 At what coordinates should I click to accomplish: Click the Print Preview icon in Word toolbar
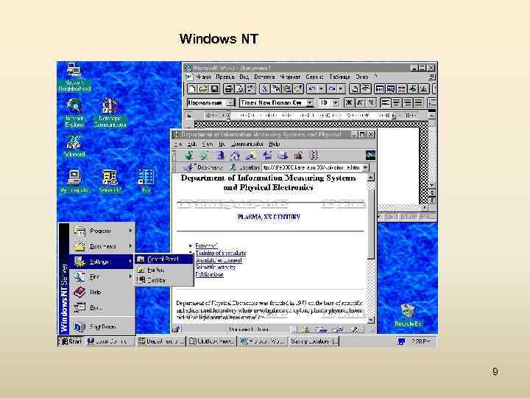point(240,89)
